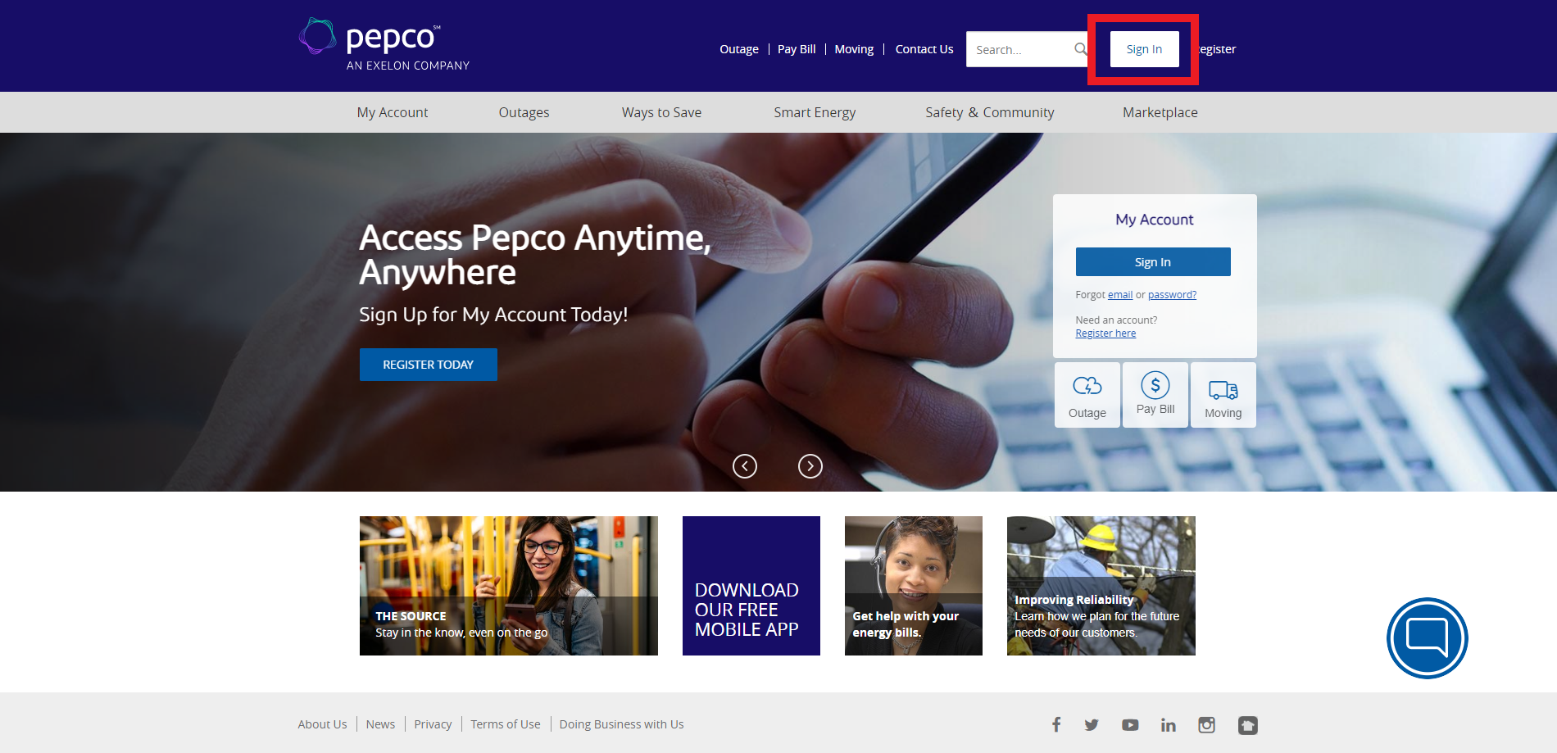The height and width of the screenshot is (753, 1557).
Task: Open the live chat bubble icon
Action: (1427, 637)
